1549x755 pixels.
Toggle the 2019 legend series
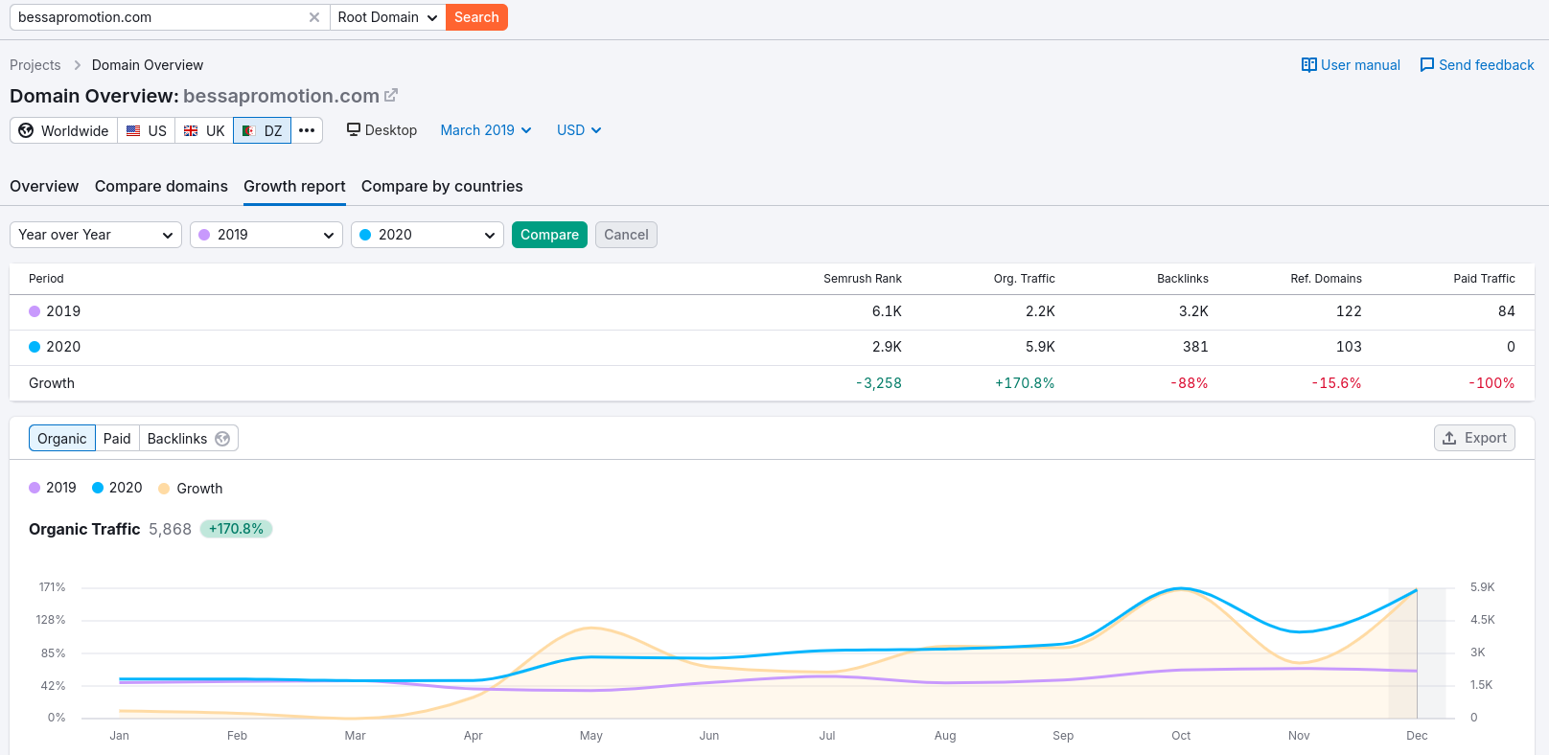click(x=53, y=488)
